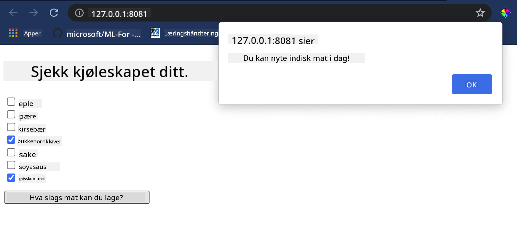Select the soyasaus checkbox
517x240 pixels.
[x=11, y=165]
